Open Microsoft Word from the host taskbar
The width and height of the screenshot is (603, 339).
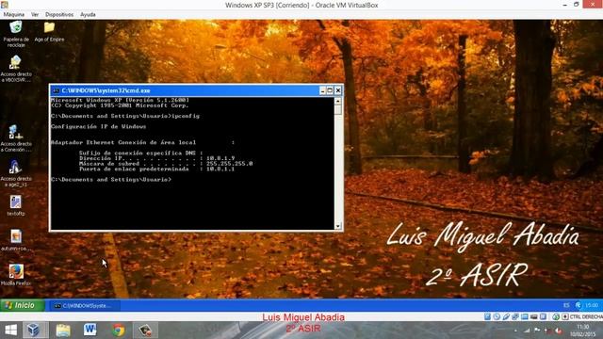coord(90,330)
